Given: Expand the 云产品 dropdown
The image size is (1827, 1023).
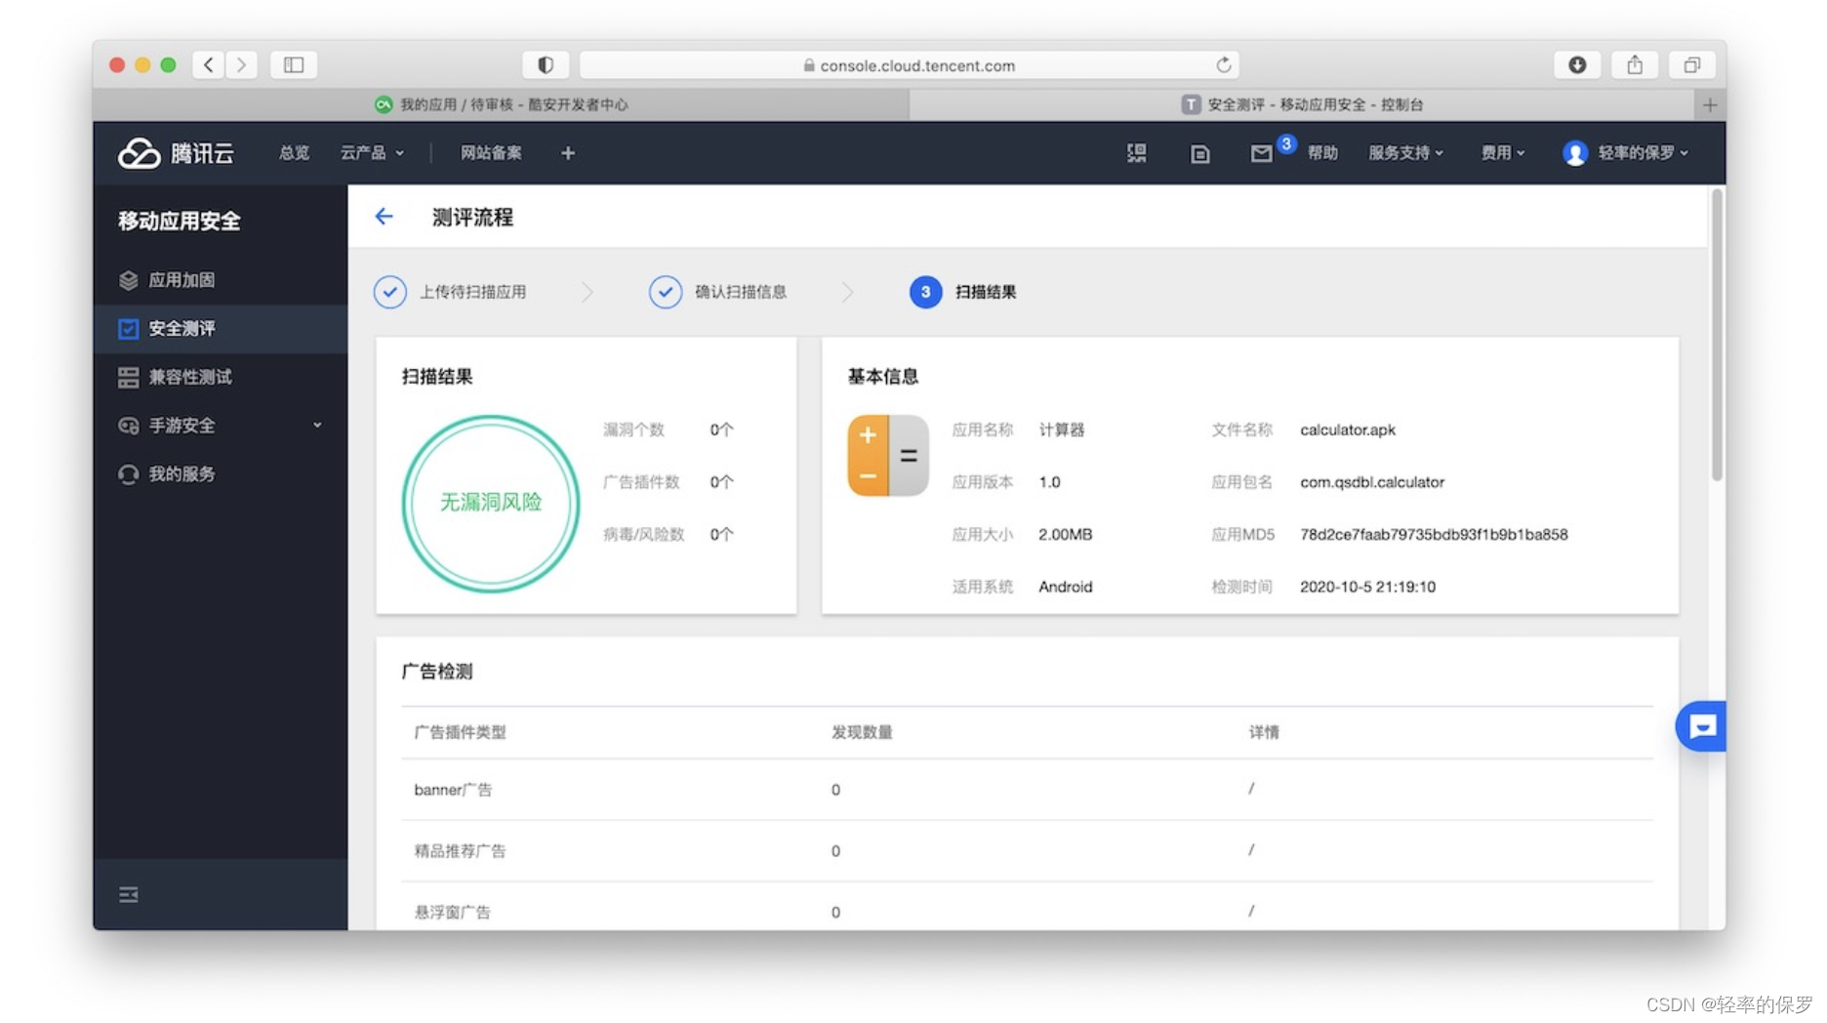Looking at the screenshot, I should 372,153.
